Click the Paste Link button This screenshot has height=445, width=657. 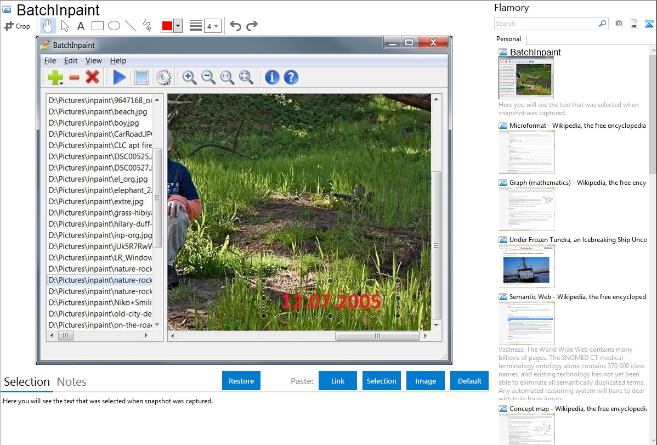coord(338,381)
